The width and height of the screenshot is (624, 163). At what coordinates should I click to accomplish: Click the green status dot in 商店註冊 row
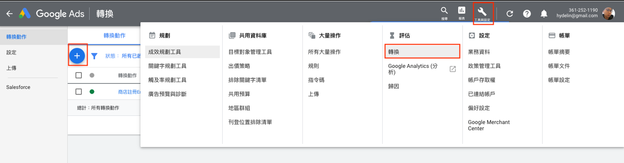pos(92,92)
